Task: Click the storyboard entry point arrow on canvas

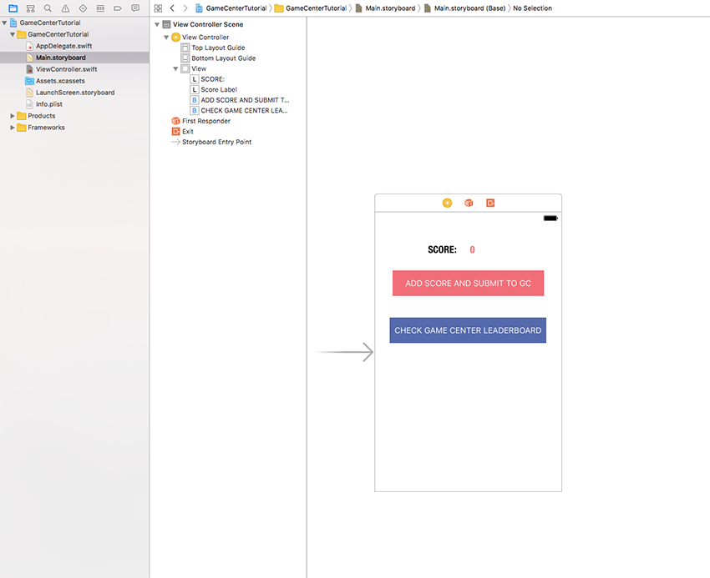Action: pos(346,352)
